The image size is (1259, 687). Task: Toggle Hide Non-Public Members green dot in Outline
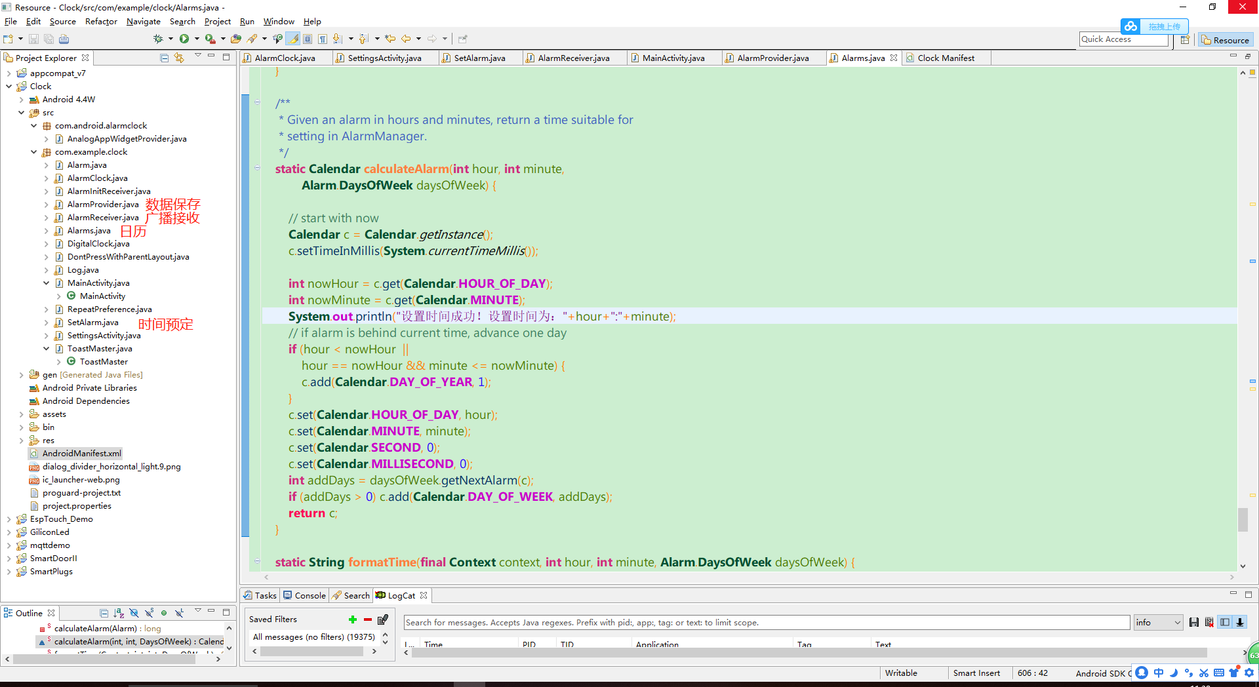[164, 613]
